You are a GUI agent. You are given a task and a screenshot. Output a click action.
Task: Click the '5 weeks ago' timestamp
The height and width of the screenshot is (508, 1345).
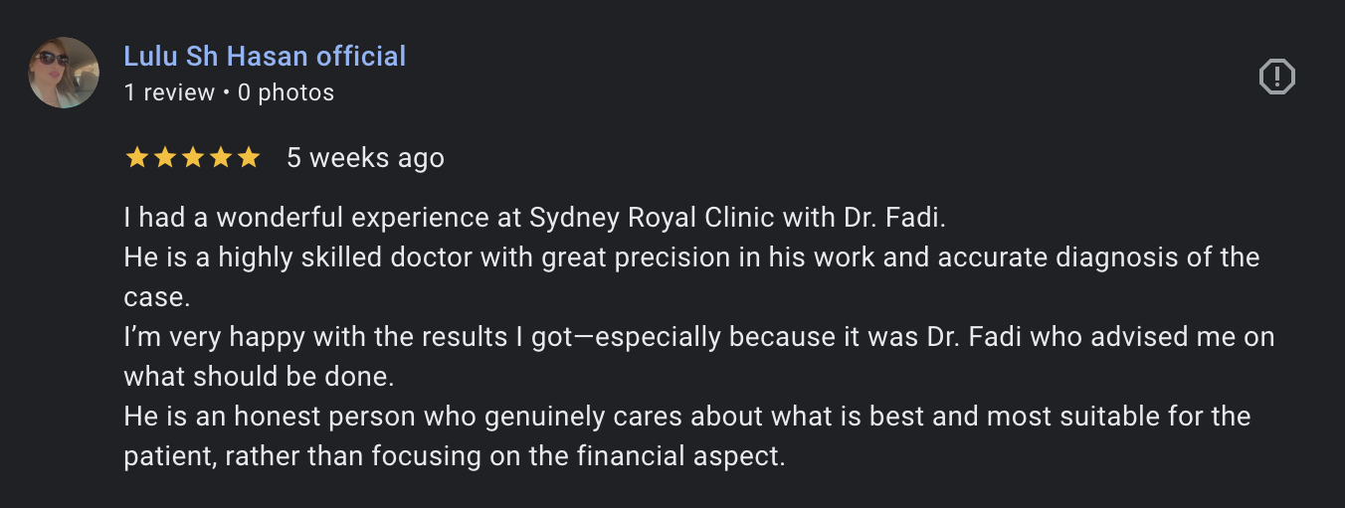(x=365, y=157)
